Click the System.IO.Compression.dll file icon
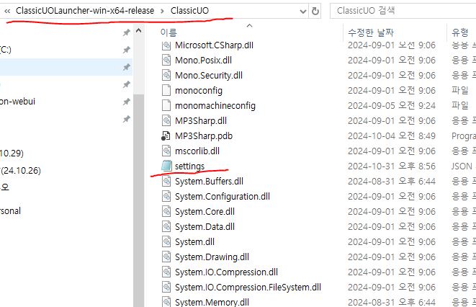This screenshot has height=307, width=476. tap(166, 272)
